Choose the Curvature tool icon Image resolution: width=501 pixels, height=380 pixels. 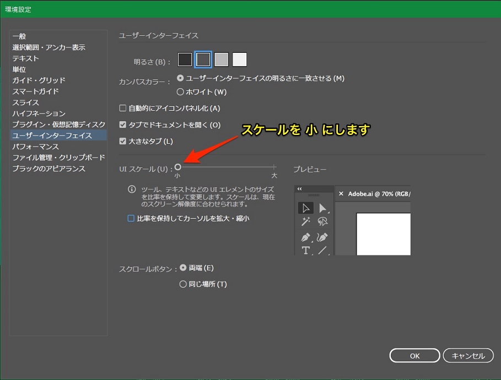tap(322, 237)
